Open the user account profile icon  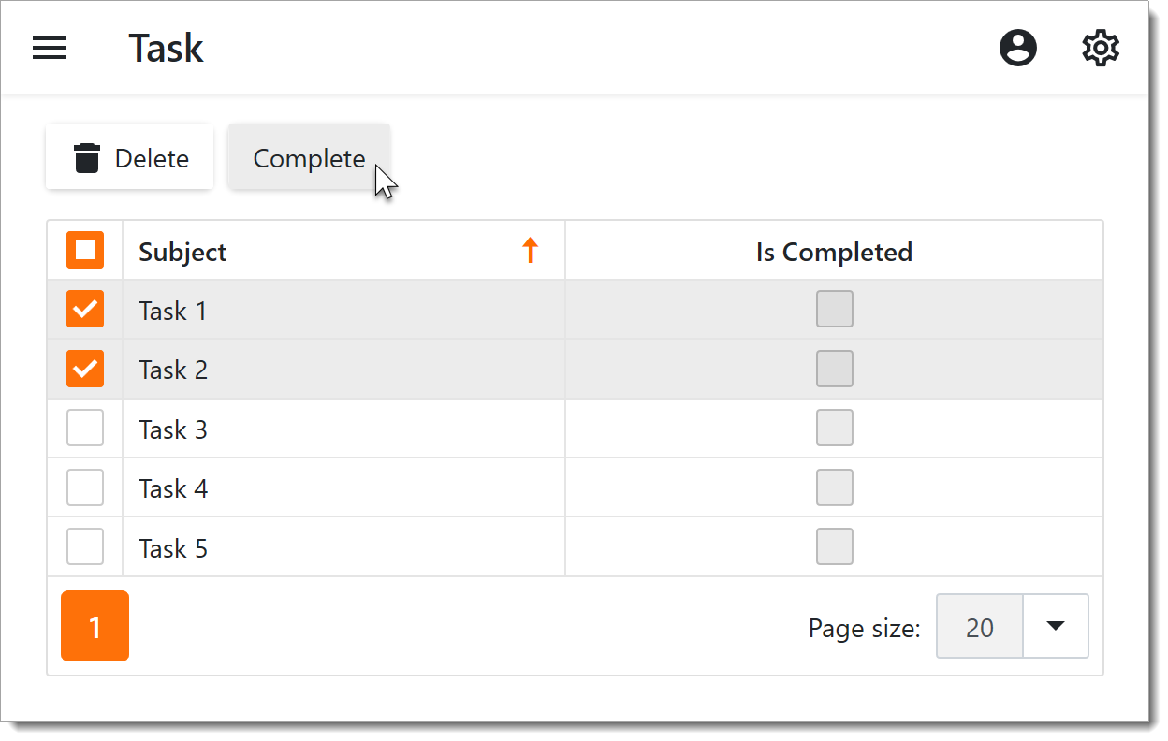[1018, 48]
